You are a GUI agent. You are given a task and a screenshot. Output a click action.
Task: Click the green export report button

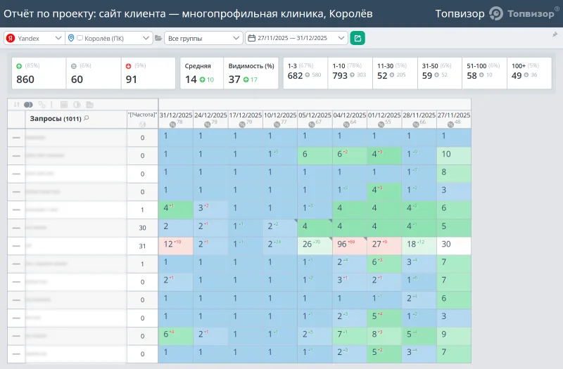[358, 38]
